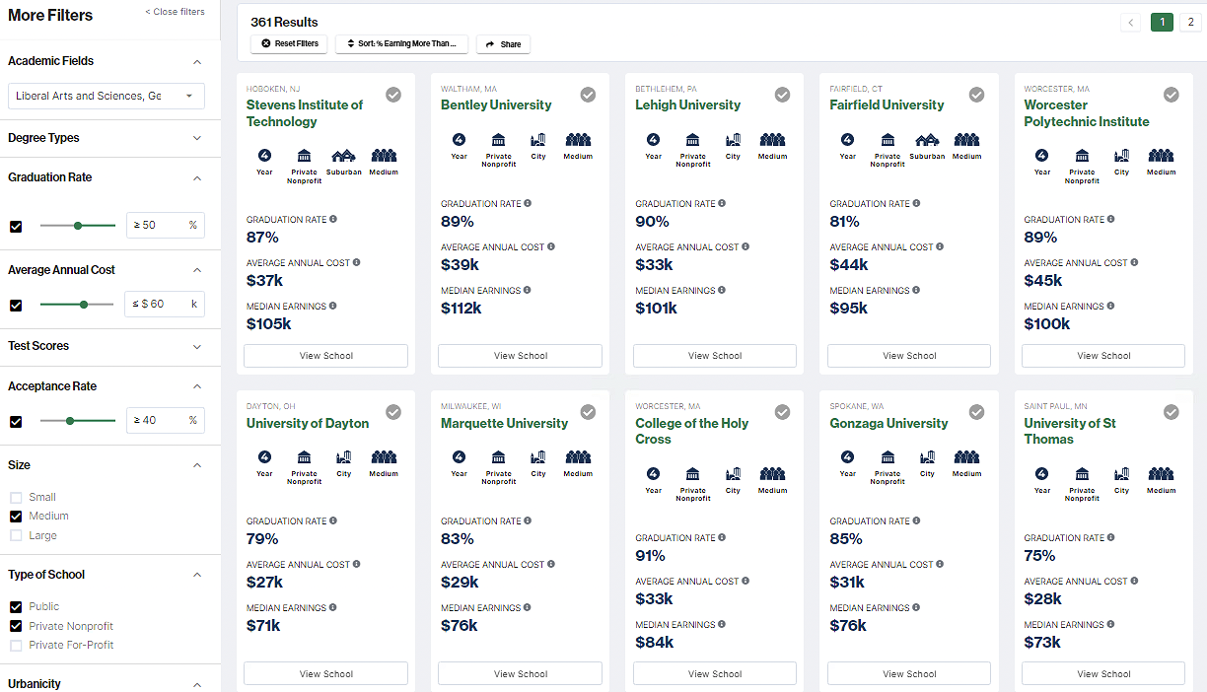This screenshot has height=692, width=1207.
Task: Click the 4-Year icon on Lehigh University card
Action: (653, 142)
